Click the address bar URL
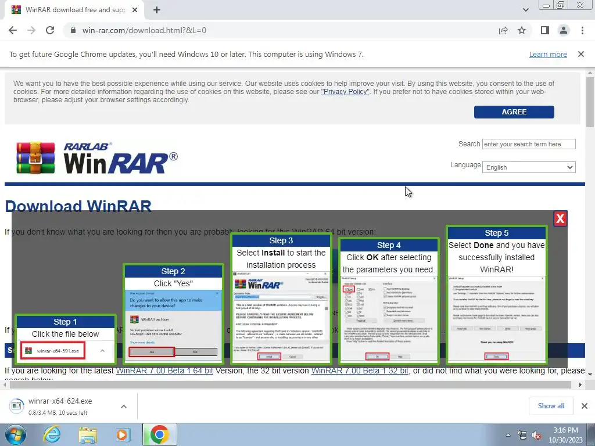Viewport: 595px width, 446px height. [144, 30]
